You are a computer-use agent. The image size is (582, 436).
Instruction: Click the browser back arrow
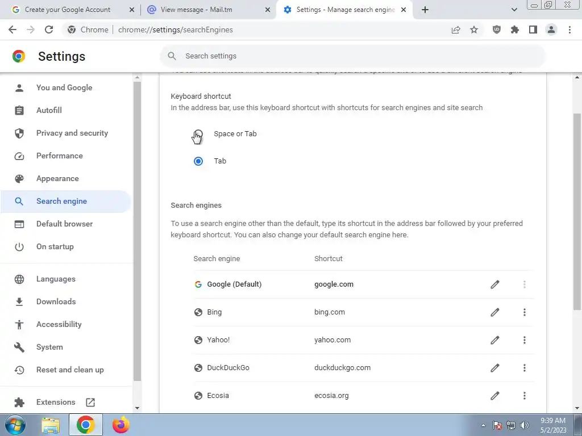point(13,30)
